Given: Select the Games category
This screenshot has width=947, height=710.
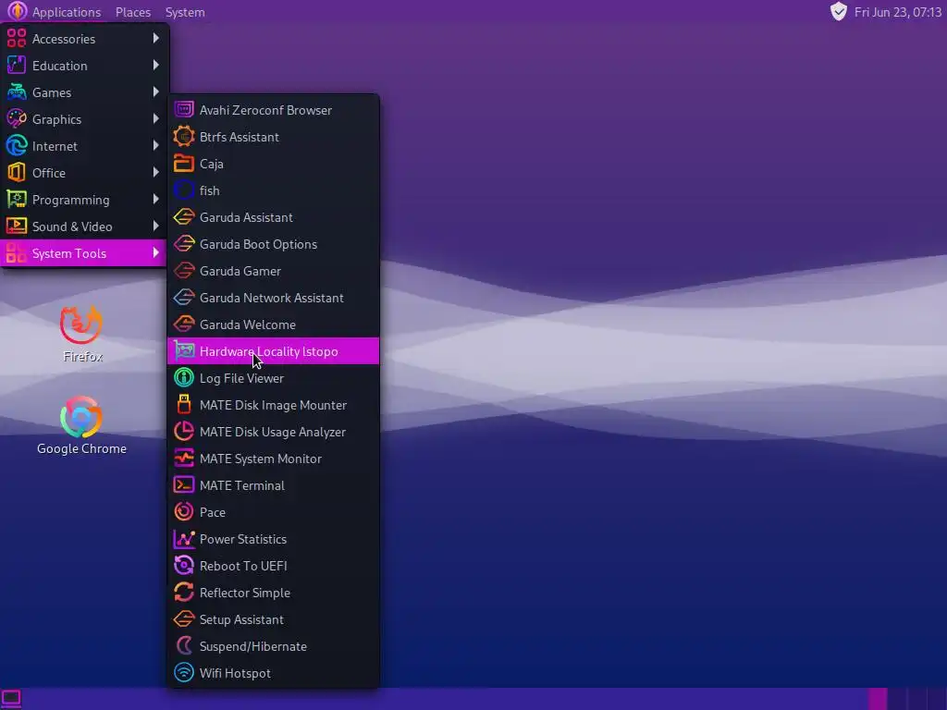Looking at the screenshot, I should click(x=84, y=92).
